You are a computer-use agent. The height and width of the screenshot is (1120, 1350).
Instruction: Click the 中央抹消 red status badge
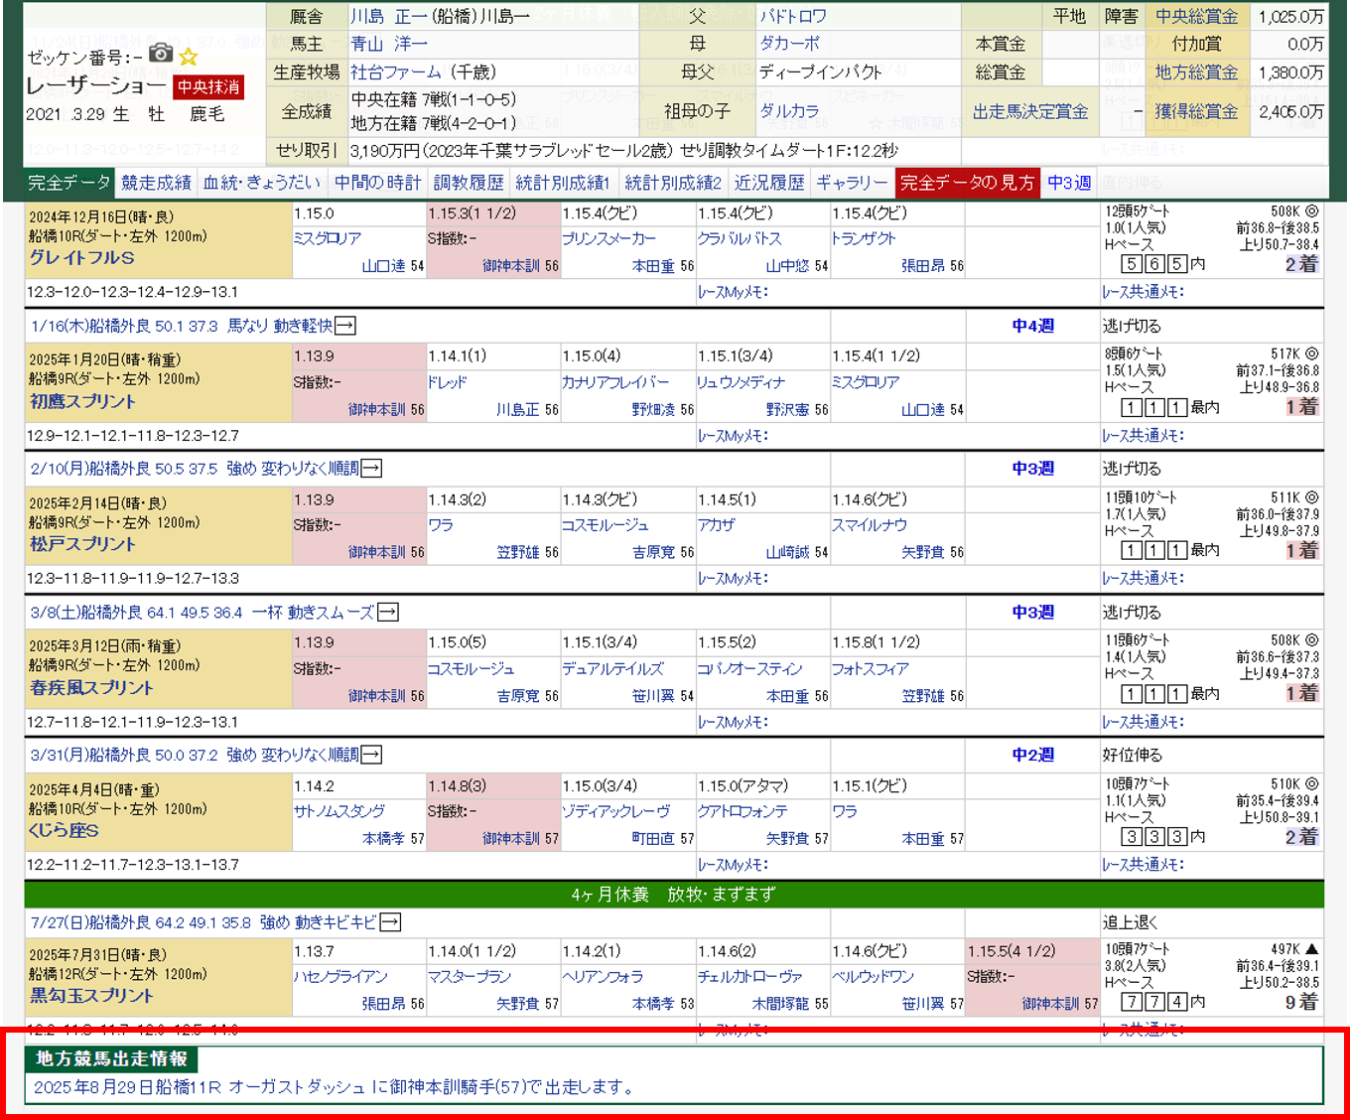(x=208, y=87)
